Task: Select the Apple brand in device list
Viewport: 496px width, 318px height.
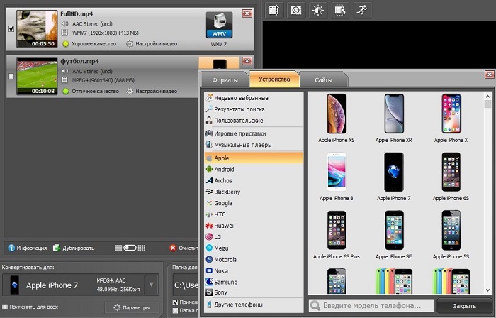Action: (x=254, y=158)
